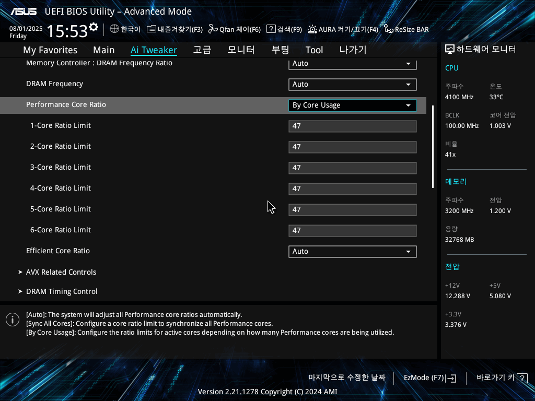Select the Performance Core Ratio label

pyautogui.click(x=66, y=104)
